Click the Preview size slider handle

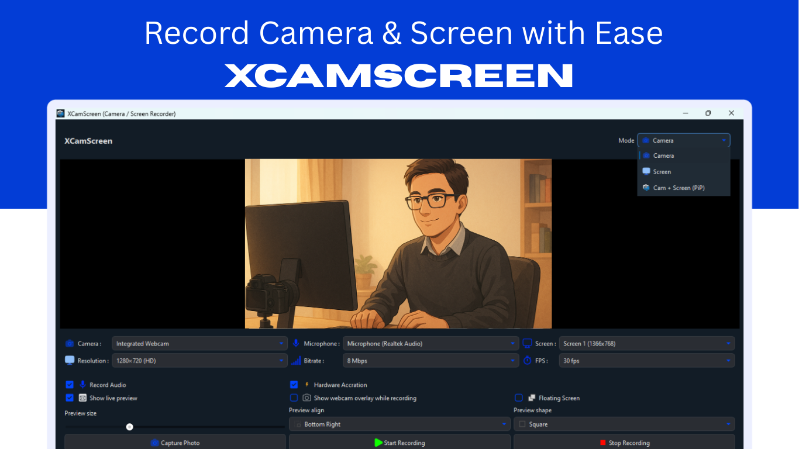(x=129, y=427)
